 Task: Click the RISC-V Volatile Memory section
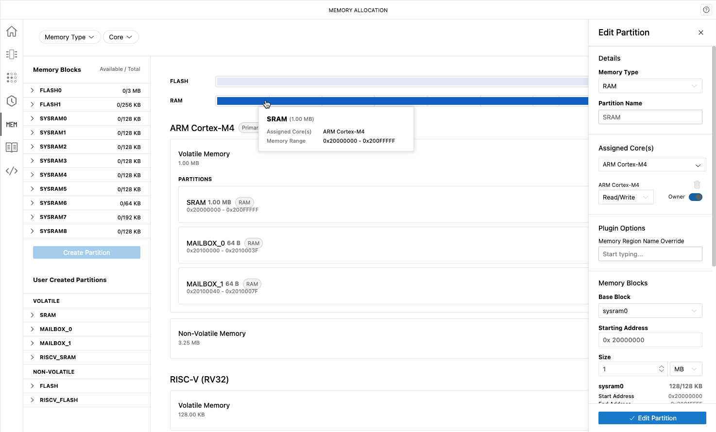pos(379,410)
